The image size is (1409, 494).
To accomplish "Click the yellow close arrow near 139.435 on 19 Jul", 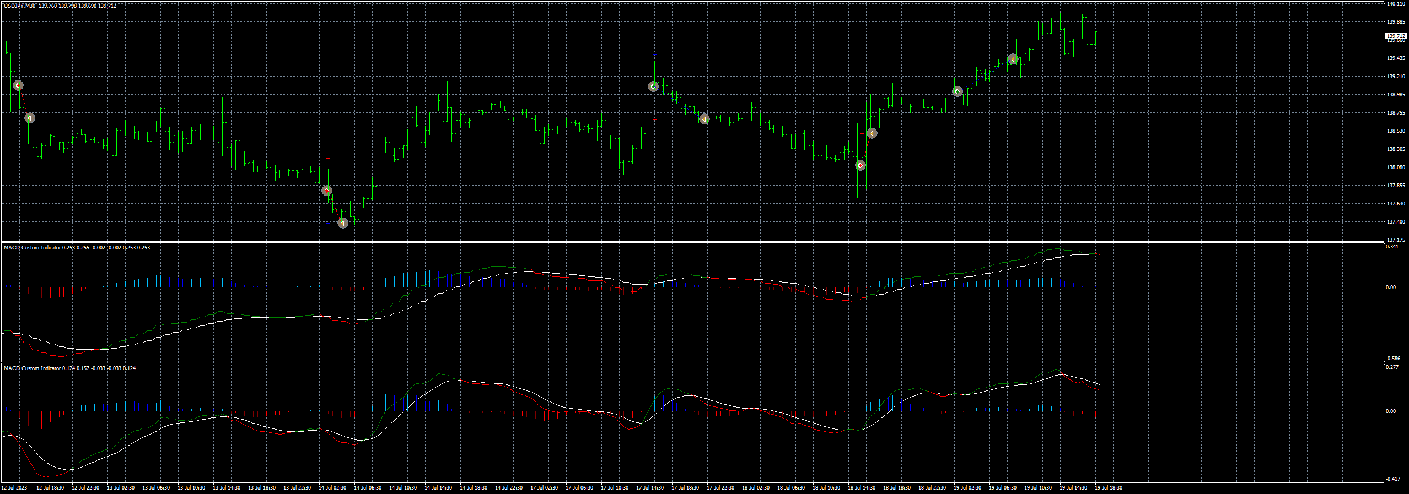I will pos(1013,59).
